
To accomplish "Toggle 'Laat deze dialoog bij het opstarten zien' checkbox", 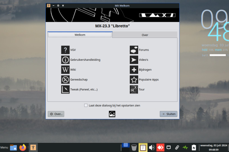I will tap(86, 105).
